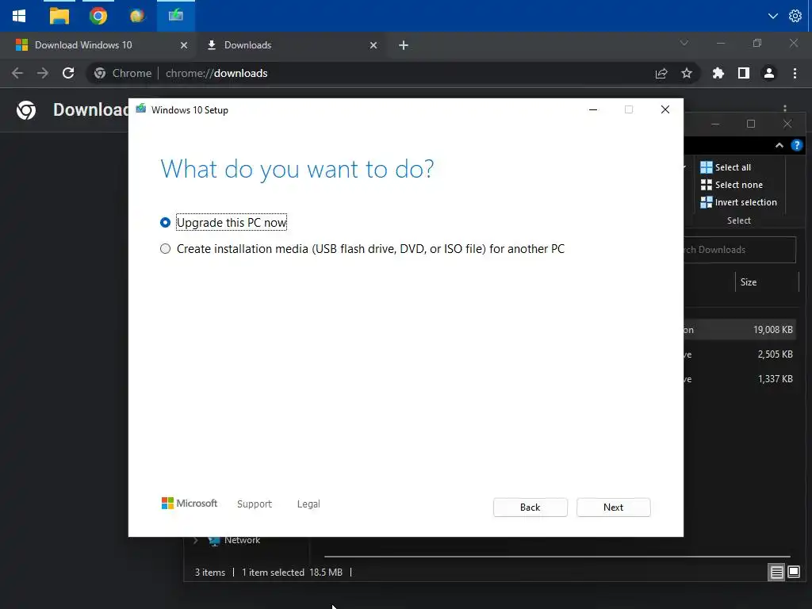Switch Explorer to large icons view
Image resolution: width=812 pixels, height=609 pixels.
coord(794,573)
